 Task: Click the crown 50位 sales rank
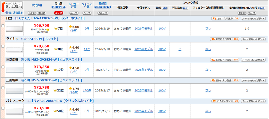coord(59,111)
